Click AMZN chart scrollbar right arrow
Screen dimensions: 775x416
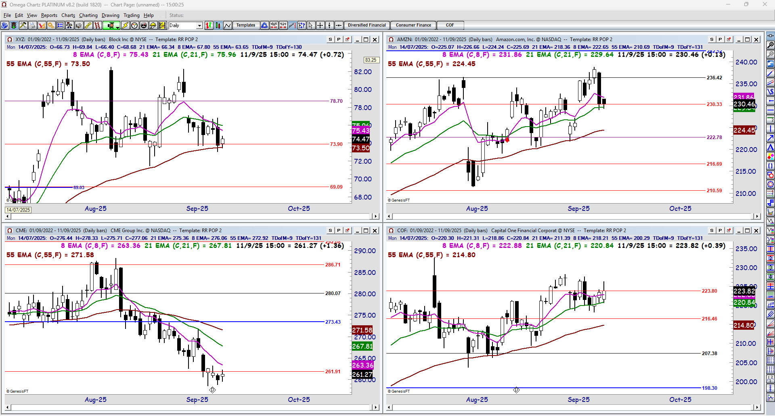pyautogui.click(x=757, y=216)
